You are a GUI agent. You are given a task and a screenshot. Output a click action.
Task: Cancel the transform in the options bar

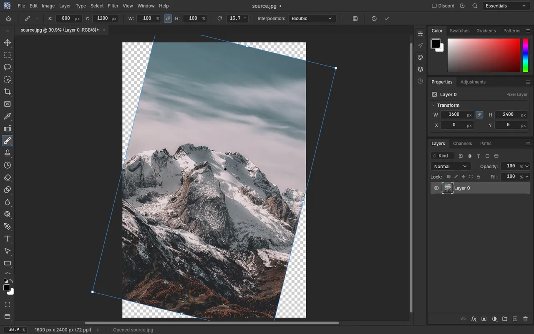(x=374, y=18)
